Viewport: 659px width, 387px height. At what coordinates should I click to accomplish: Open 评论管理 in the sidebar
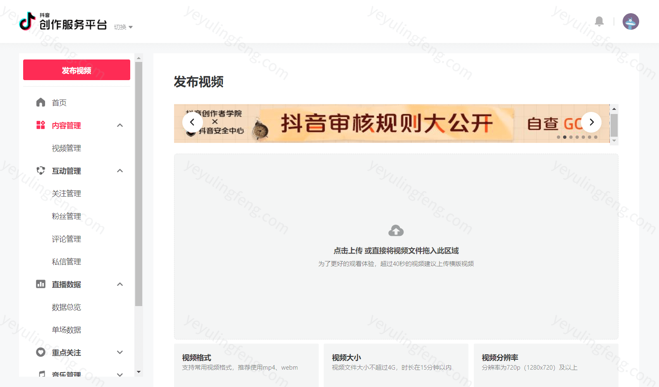(x=67, y=239)
